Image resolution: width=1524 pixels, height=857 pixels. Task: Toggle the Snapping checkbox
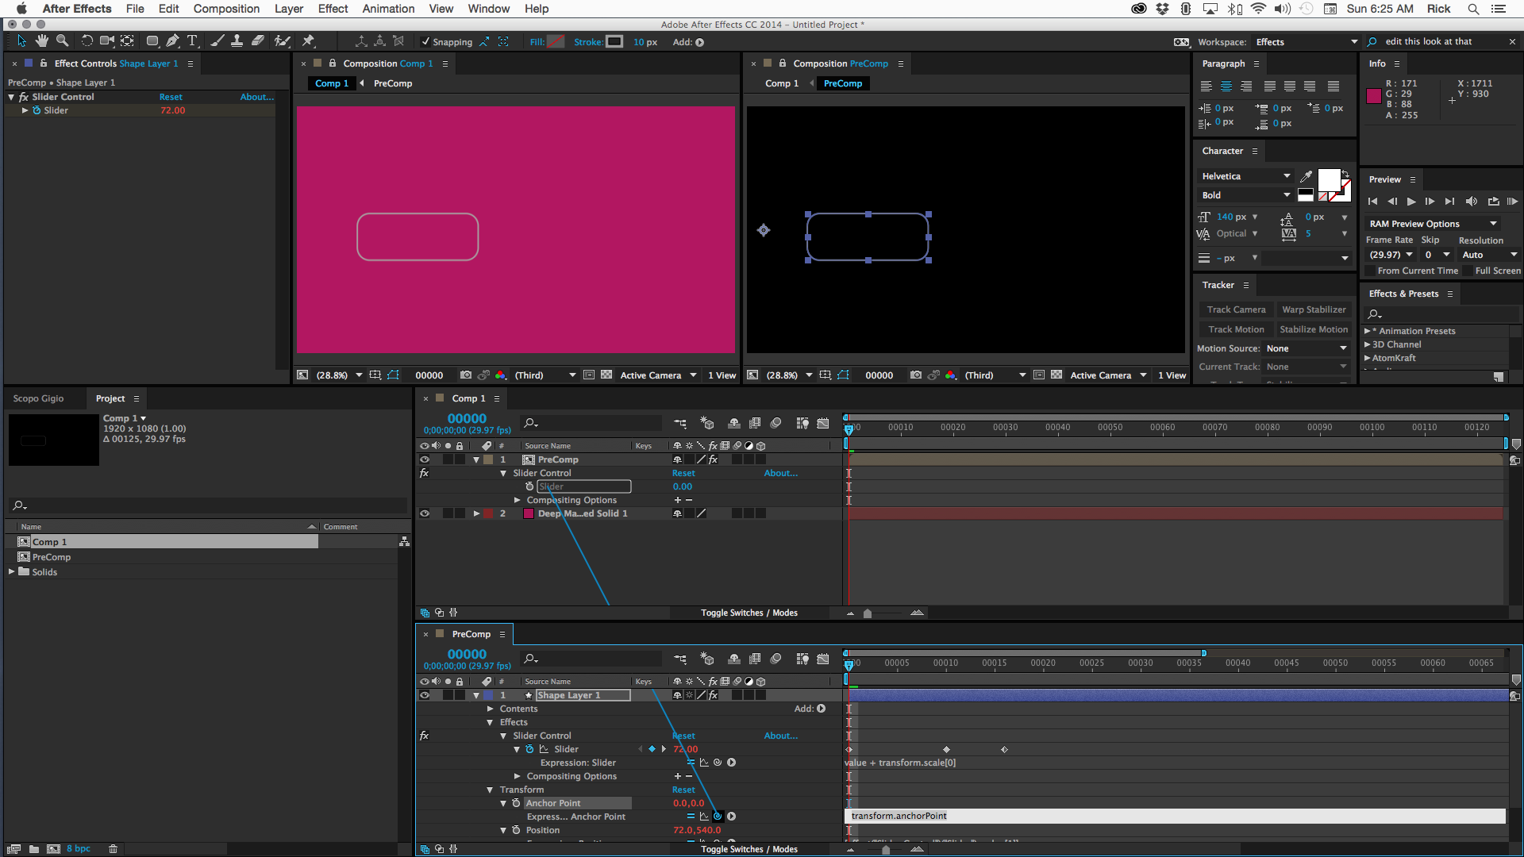[425, 42]
